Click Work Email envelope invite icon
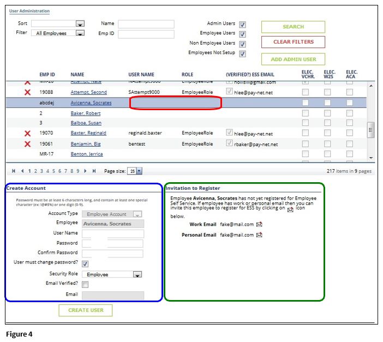 pyautogui.click(x=259, y=224)
